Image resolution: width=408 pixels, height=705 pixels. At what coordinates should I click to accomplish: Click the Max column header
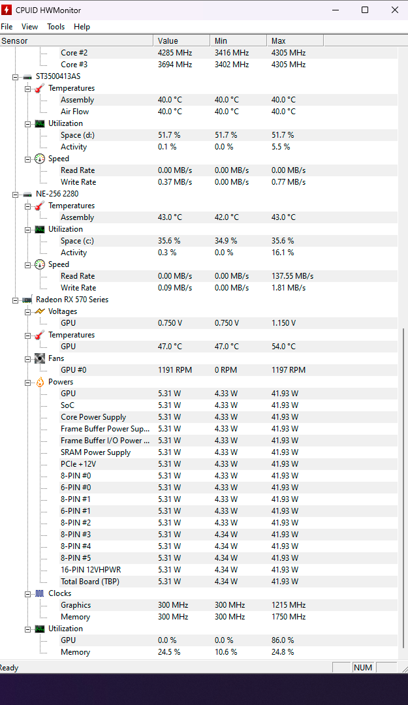tap(295, 41)
